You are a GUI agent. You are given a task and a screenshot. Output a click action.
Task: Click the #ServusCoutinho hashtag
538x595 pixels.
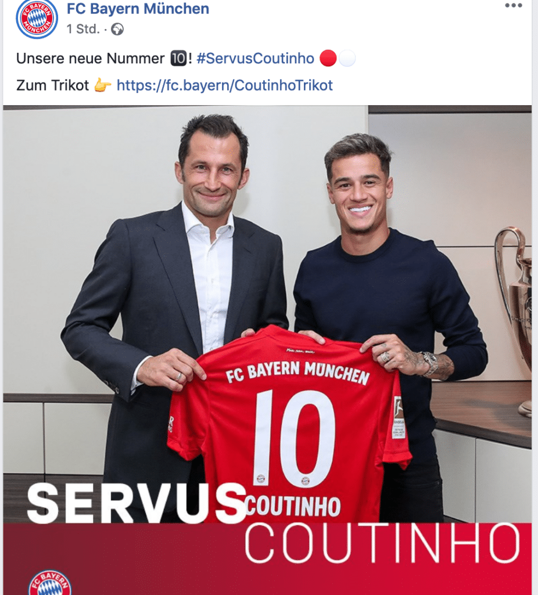255,59
